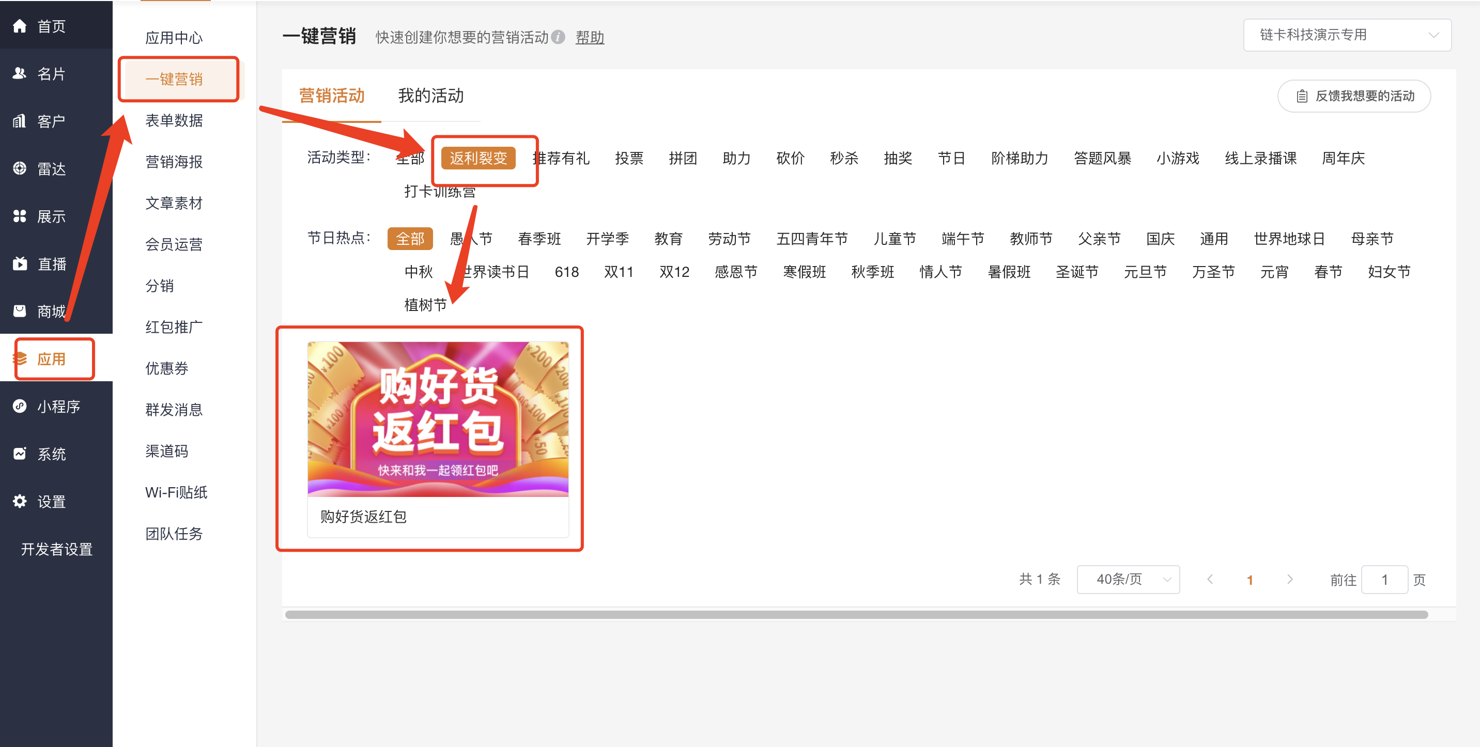Expand the 链卡科技演示专用 account dropdown
The width and height of the screenshot is (1480, 747).
point(1347,35)
